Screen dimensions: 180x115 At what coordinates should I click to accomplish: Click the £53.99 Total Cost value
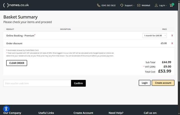coord(165,71)
